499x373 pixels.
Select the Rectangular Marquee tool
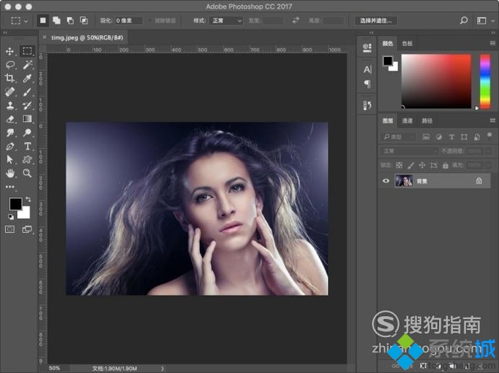point(27,51)
